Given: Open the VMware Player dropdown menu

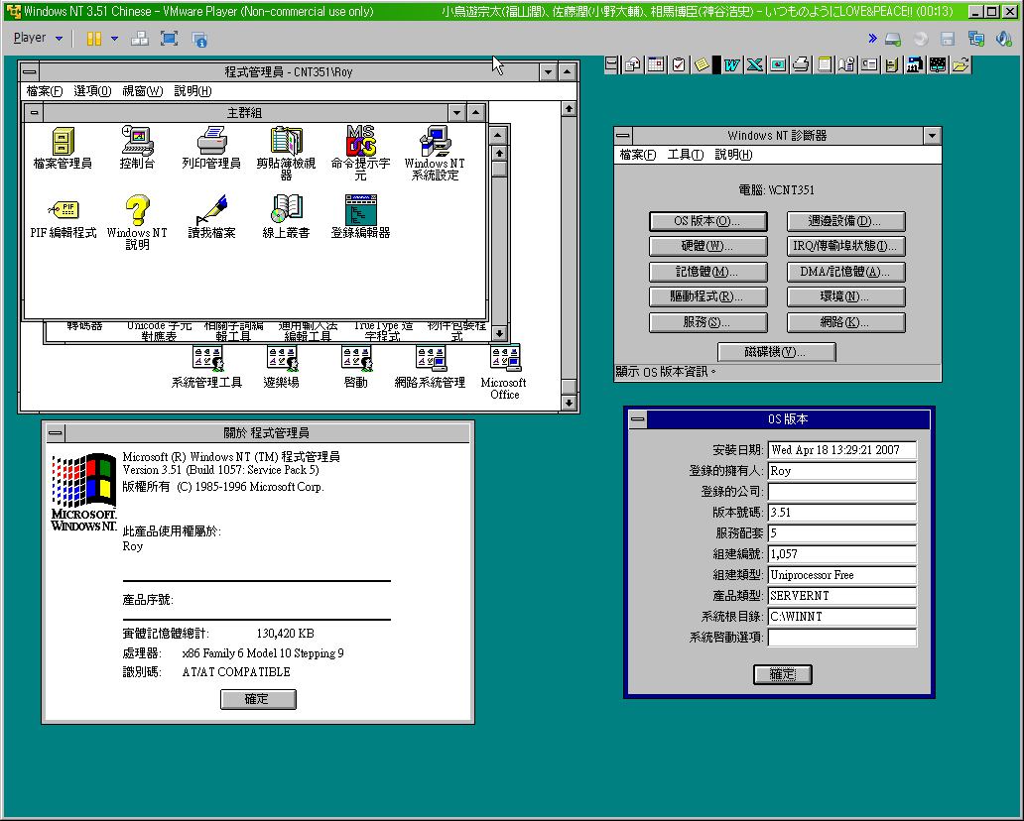Looking at the screenshot, I should pos(38,38).
